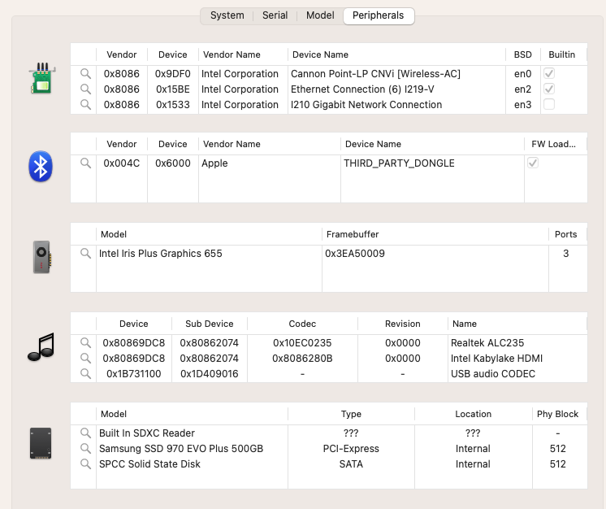
Task: Select device ID 0x1533 cell
Action: click(173, 104)
